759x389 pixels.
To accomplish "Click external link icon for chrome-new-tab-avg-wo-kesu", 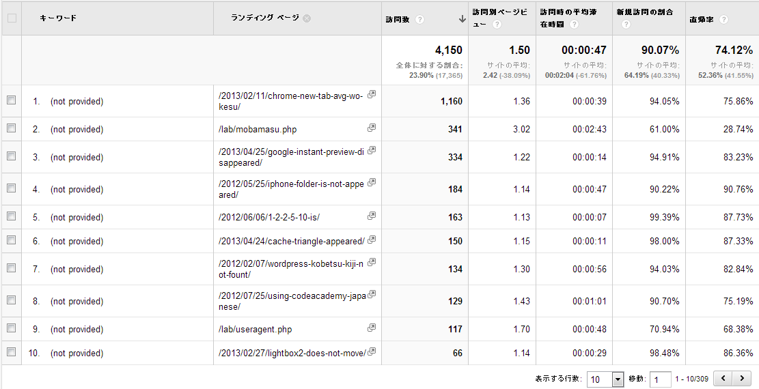I will (372, 95).
